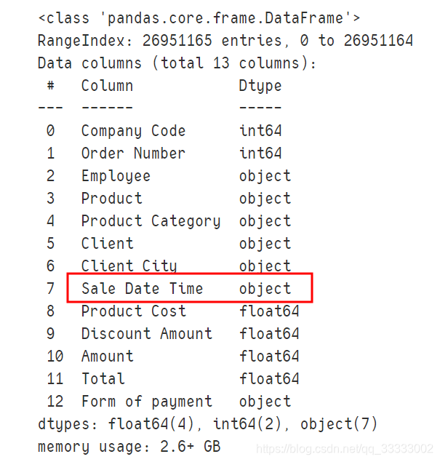Open the blog.csdn.net watermark link

pos(345,449)
